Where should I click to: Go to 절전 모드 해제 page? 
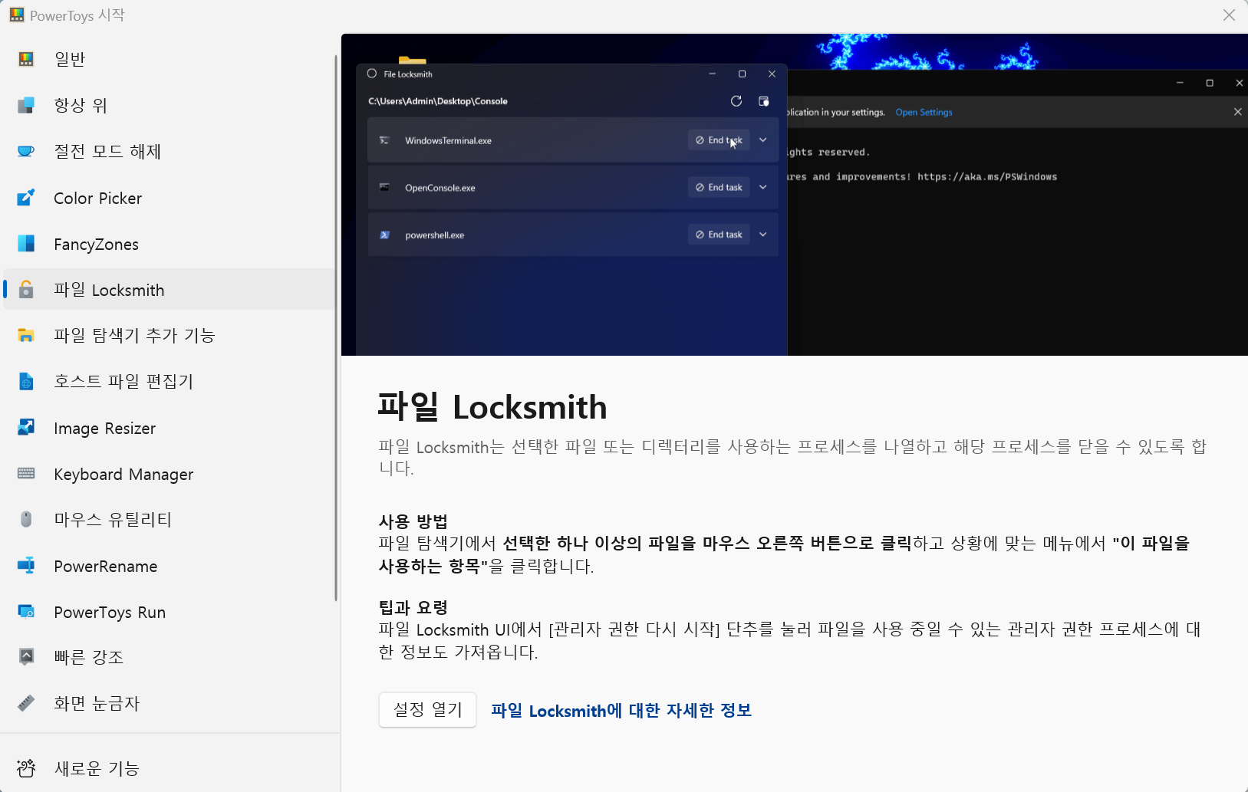point(170,151)
